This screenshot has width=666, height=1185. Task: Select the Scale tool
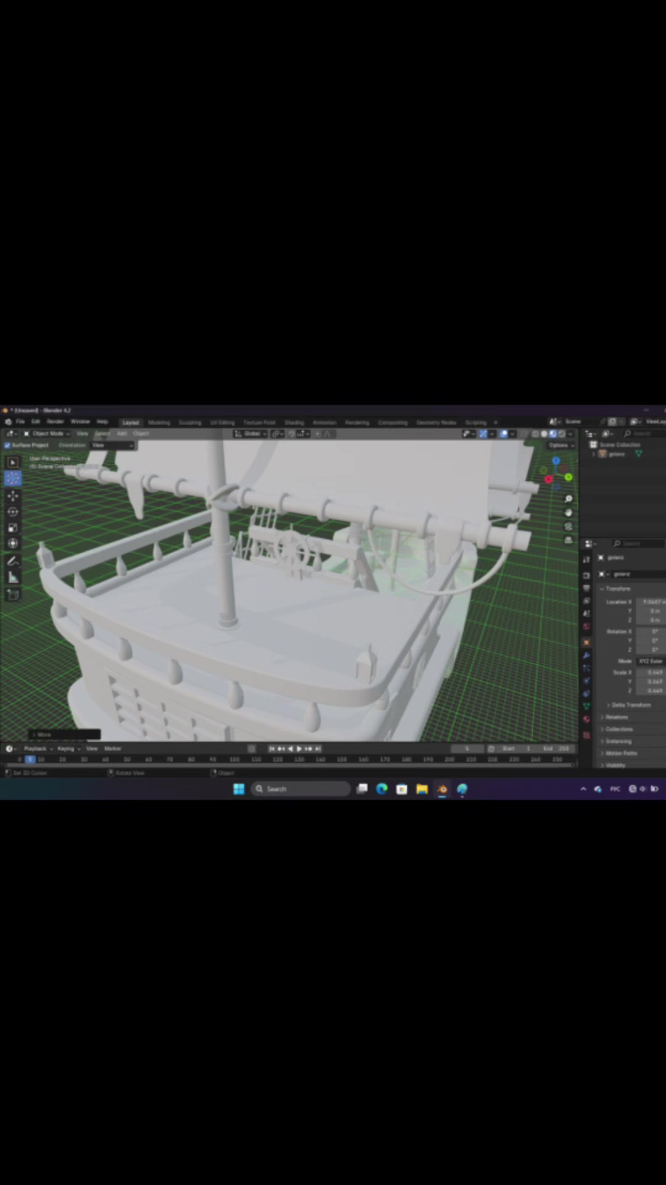coord(13,528)
